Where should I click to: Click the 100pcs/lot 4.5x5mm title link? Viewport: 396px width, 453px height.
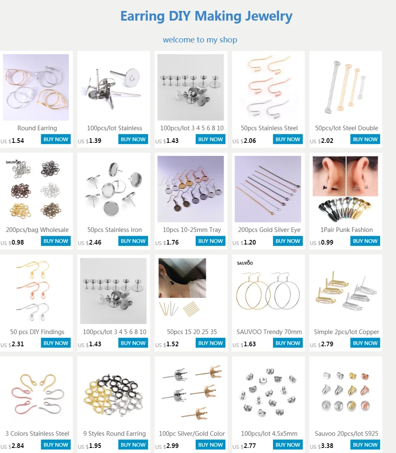click(269, 433)
